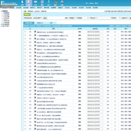Screen dimensions: 131x131
Task: Click the edit icon in row 518
Action: coord(35,91)
